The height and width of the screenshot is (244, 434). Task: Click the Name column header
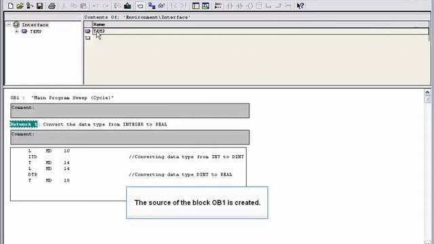(x=260, y=24)
